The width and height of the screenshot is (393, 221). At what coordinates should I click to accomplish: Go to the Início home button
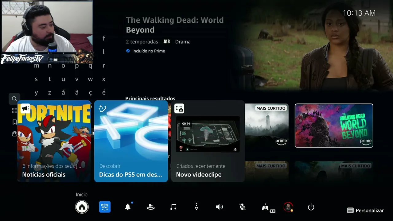click(x=82, y=207)
